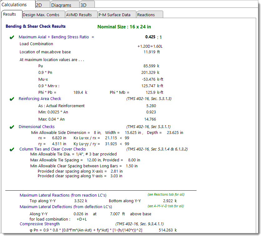This screenshot has height=238, width=263.
Task: Open the Design Max. Combs sub-tab
Action: (x=41, y=15)
